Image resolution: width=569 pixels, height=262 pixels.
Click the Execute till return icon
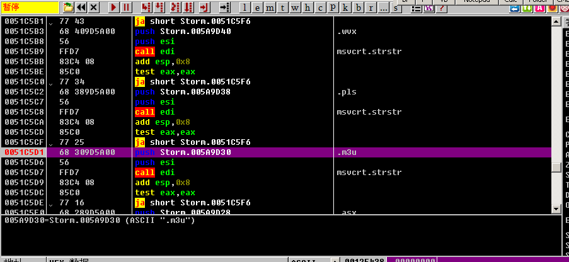pyautogui.click(x=204, y=8)
